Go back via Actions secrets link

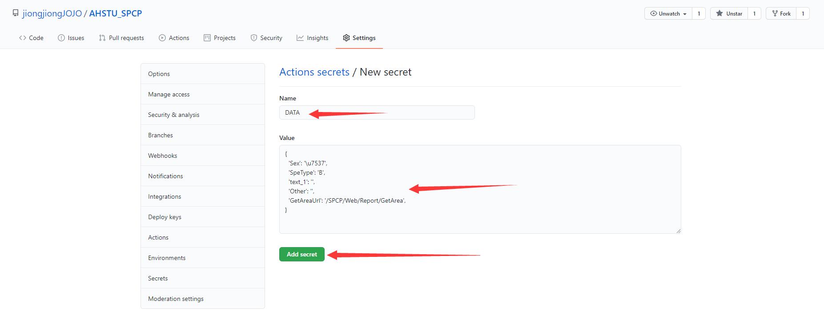click(314, 72)
